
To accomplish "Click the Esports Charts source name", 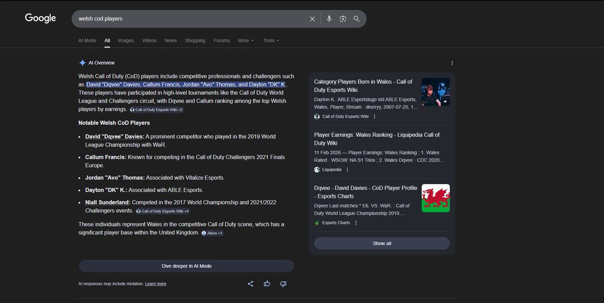I will [336, 222].
